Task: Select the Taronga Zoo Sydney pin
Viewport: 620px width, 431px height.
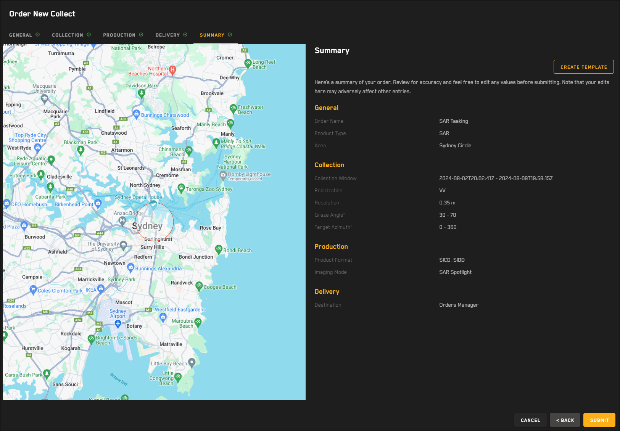Action: (x=181, y=188)
